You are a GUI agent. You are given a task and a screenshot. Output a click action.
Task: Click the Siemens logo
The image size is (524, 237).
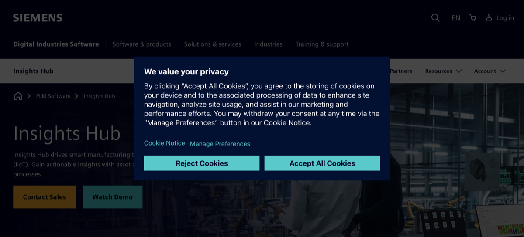tap(38, 18)
